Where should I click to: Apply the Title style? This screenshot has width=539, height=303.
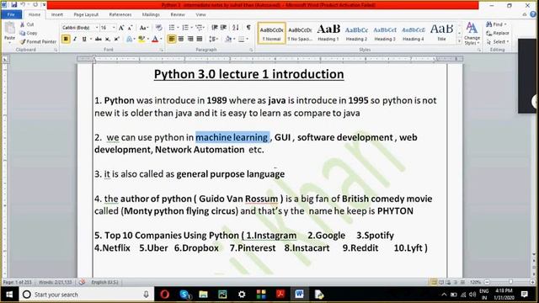tap(441, 33)
